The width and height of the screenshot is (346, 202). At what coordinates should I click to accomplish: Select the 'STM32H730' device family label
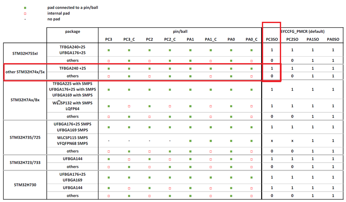25,185
